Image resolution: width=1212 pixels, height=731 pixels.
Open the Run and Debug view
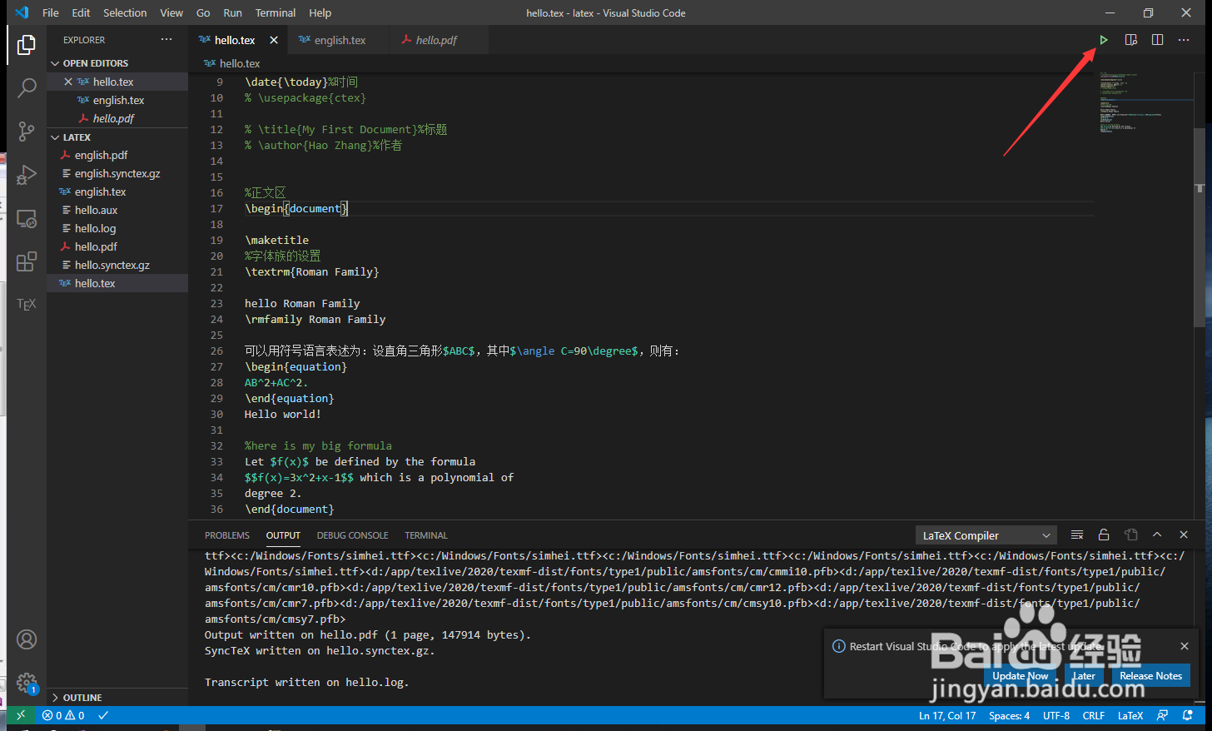pos(27,175)
